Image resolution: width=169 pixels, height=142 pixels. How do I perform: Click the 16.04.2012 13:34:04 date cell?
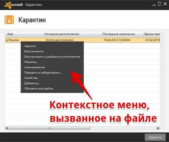tap(117, 40)
